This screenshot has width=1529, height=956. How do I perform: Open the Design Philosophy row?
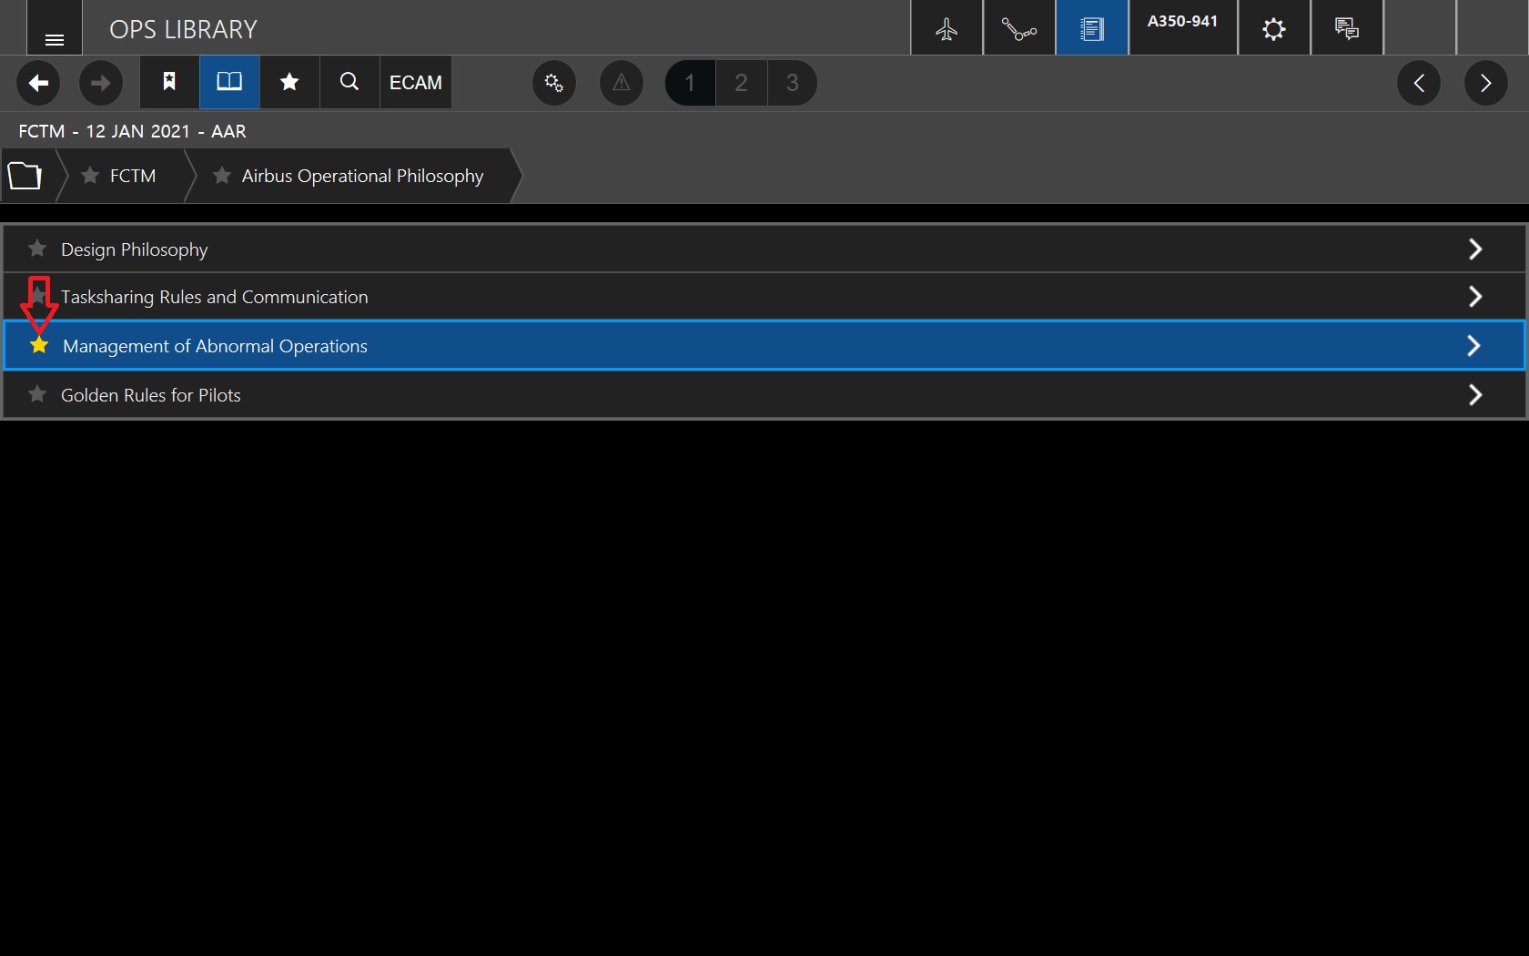(764, 249)
